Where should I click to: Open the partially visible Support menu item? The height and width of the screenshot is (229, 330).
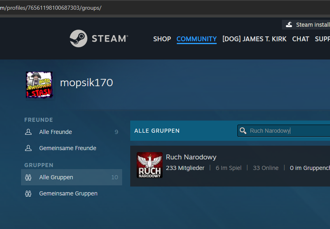click(322, 39)
